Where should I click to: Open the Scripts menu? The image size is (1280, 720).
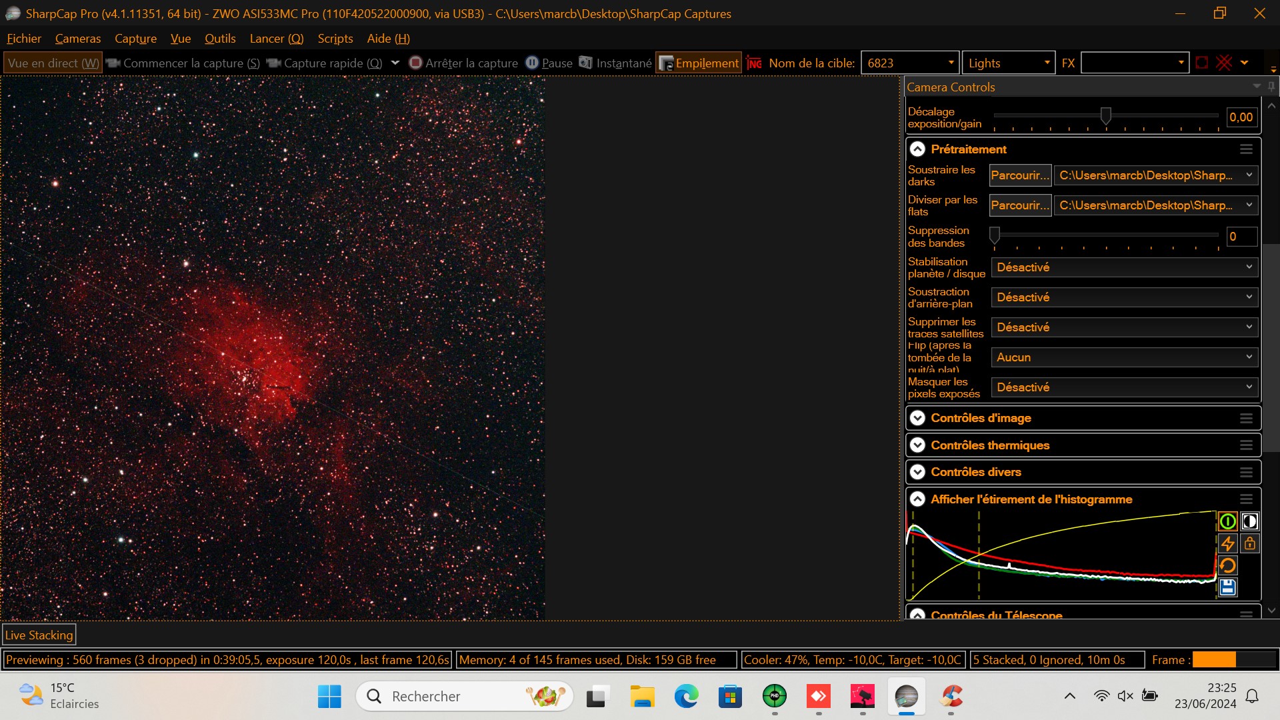coord(335,39)
